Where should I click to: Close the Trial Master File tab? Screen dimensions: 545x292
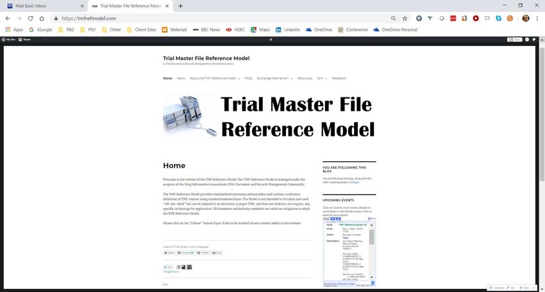(167, 6)
